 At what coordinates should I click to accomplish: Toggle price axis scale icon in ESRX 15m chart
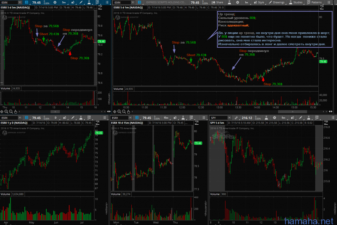[197, 123]
